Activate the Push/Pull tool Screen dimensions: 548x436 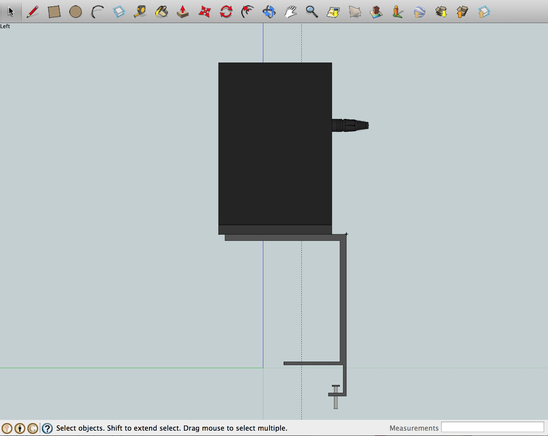[x=183, y=12]
